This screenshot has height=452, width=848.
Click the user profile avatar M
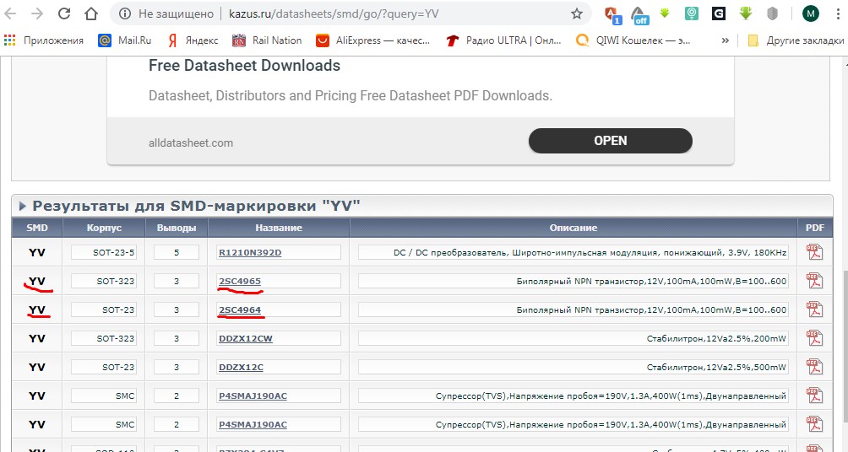810,13
